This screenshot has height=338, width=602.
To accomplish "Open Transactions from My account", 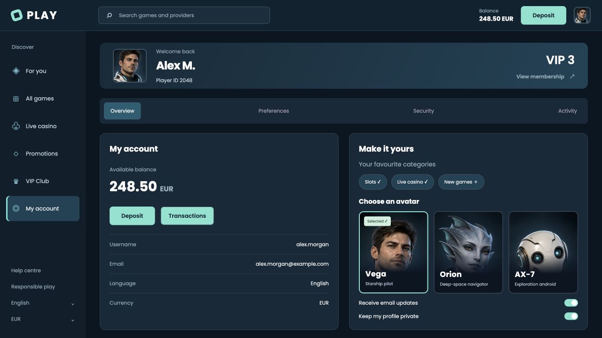I will click(x=187, y=216).
